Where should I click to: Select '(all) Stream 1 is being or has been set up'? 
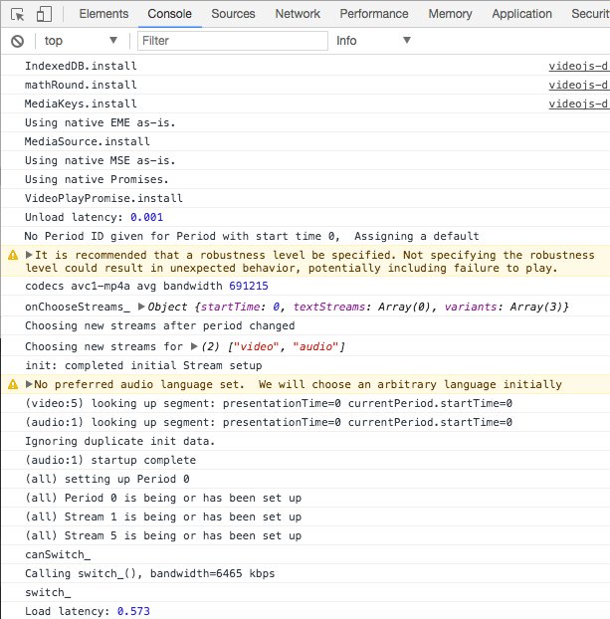click(305, 517)
